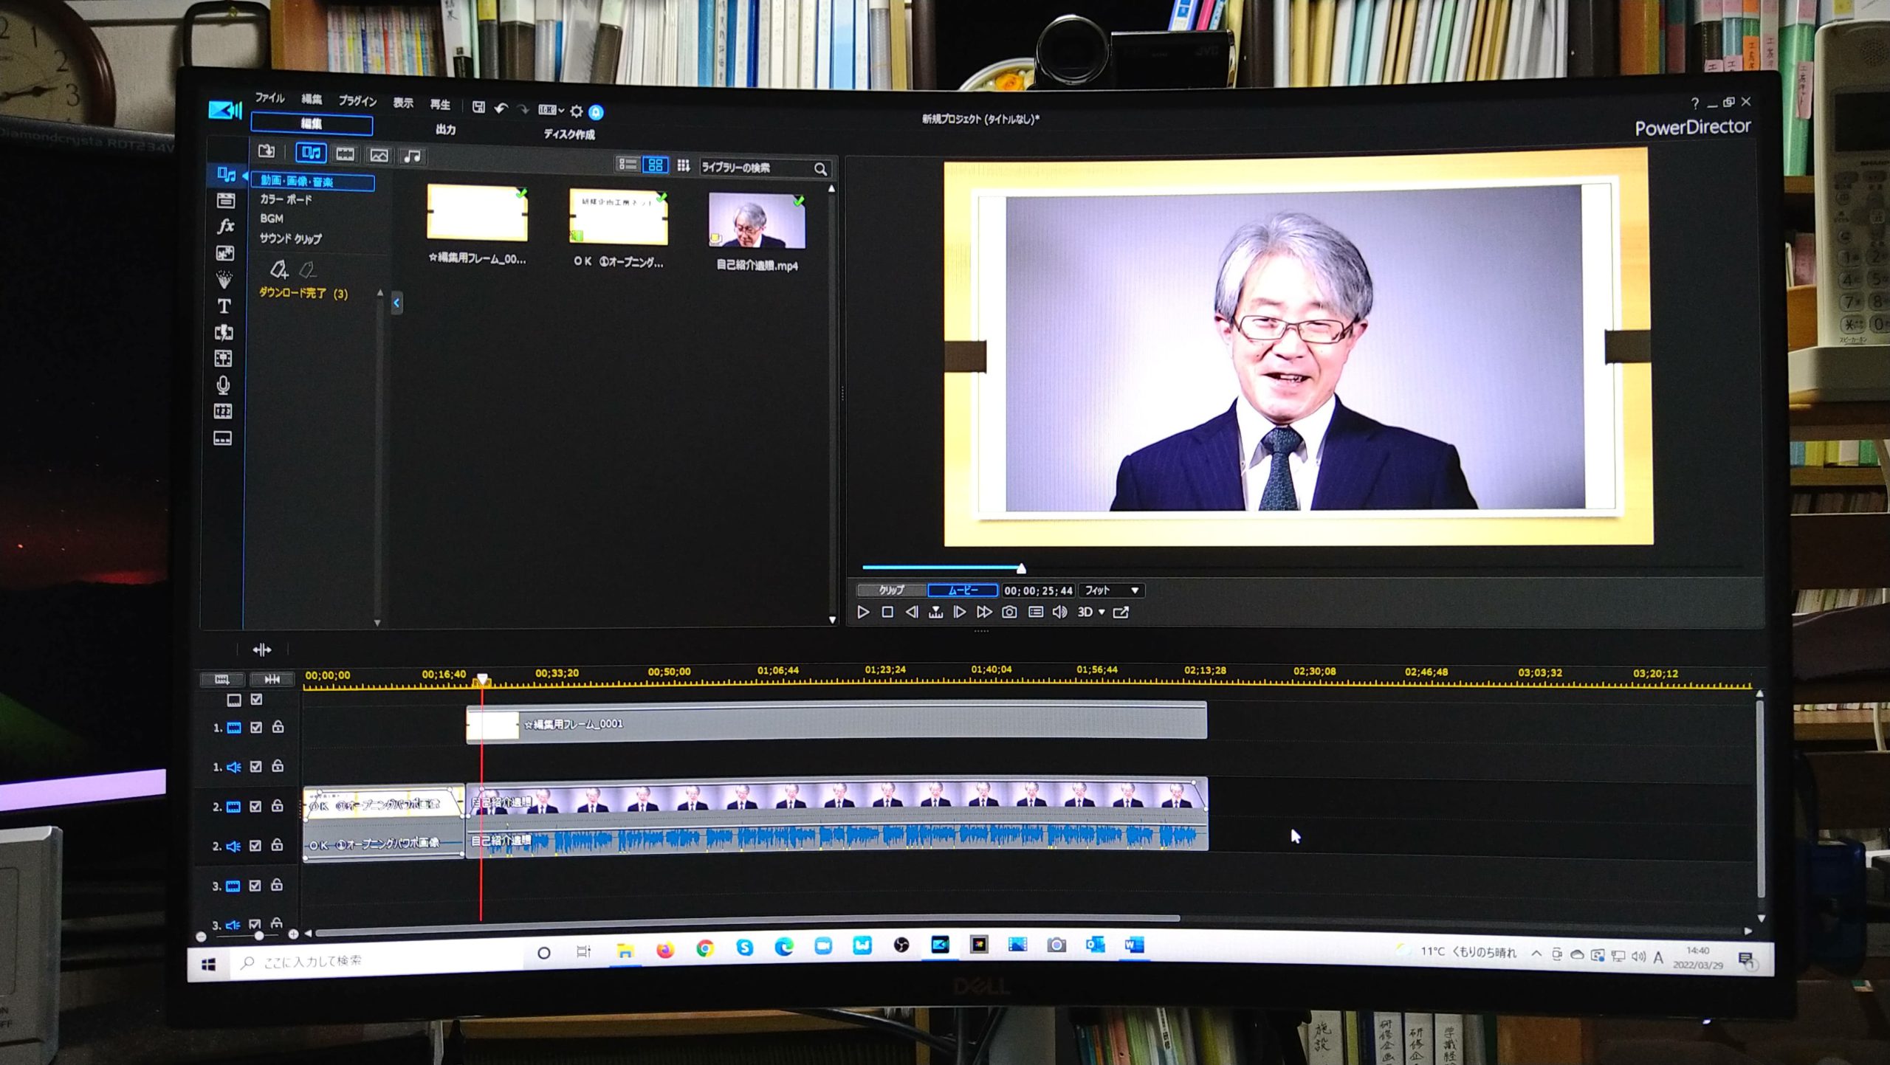The width and height of the screenshot is (1890, 1065).
Task: Filter library to videos only
Action: click(x=345, y=154)
